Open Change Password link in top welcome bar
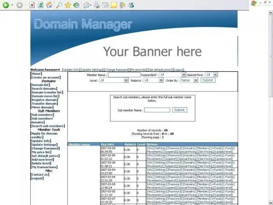 click(116, 70)
